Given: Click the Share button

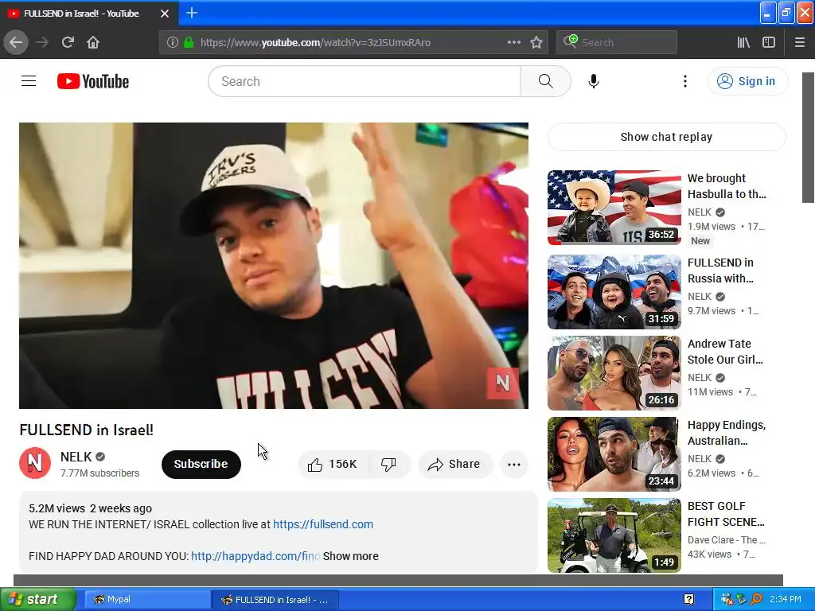Looking at the screenshot, I should [x=454, y=464].
